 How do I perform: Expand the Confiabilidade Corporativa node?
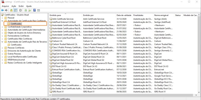pos(2,27)
